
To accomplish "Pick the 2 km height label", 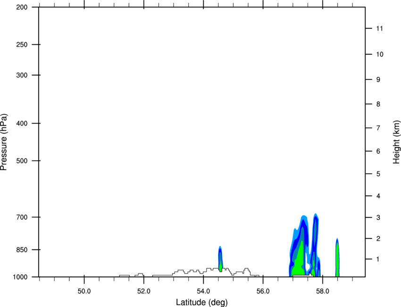I will click(378, 239).
